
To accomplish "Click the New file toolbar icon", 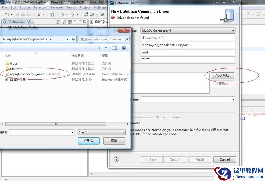I will [x=7, y=14].
